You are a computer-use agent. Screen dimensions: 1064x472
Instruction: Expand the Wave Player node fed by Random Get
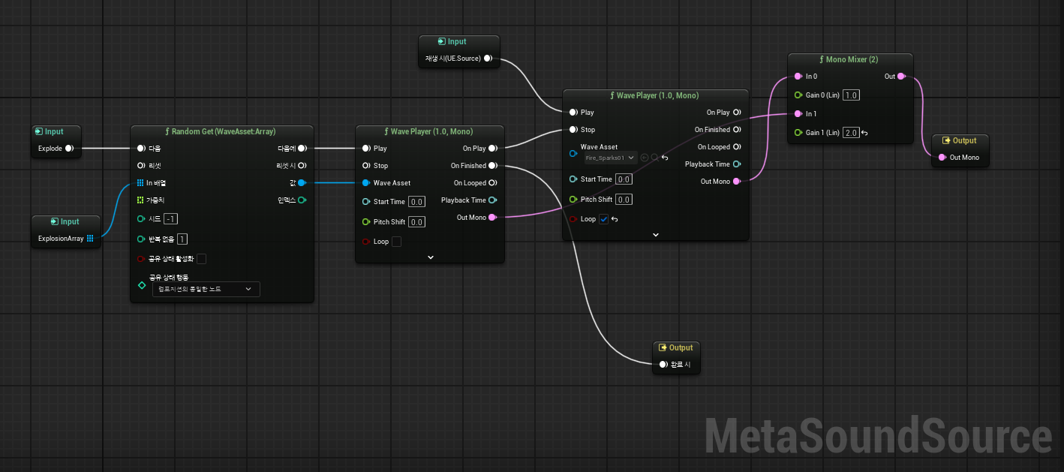[431, 257]
